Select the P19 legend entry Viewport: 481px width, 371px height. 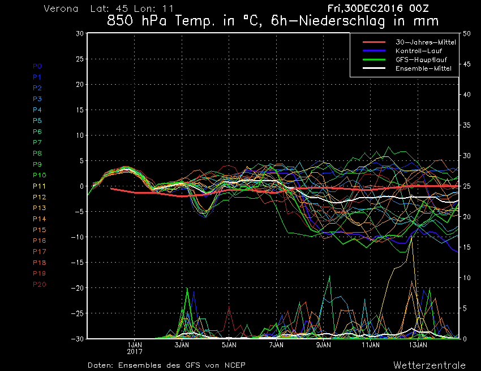(39, 273)
